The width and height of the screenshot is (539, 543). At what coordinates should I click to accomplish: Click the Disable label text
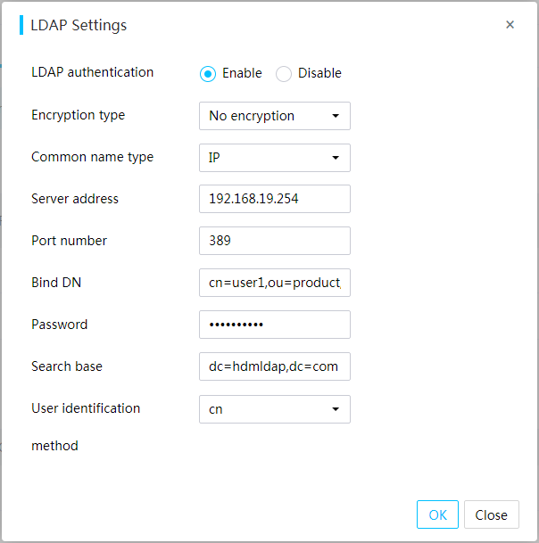coord(319,73)
